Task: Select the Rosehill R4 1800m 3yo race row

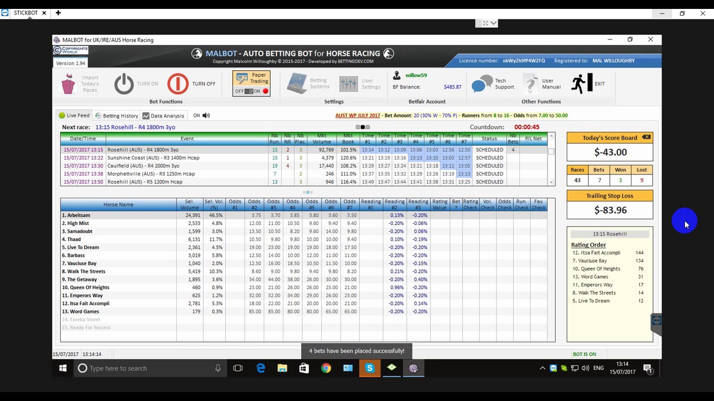Action: pos(304,150)
